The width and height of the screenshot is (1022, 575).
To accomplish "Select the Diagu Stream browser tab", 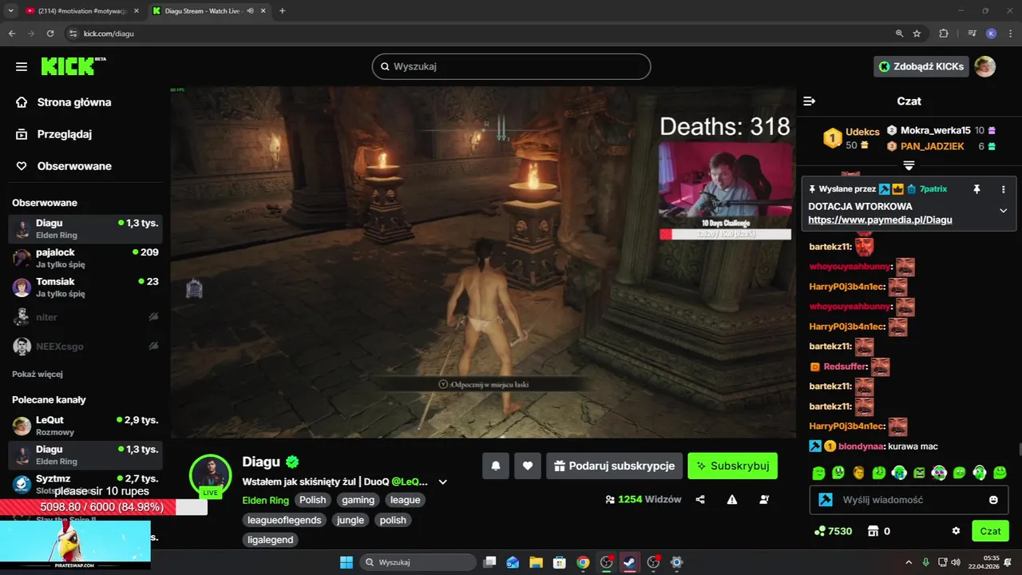I will pos(210,11).
